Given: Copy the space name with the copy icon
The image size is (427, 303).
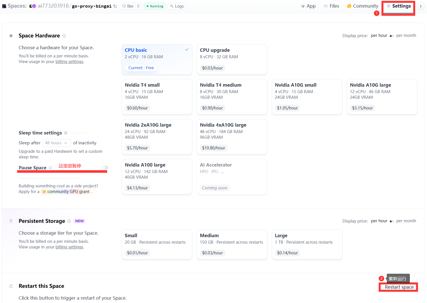Looking at the screenshot, I should click(x=115, y=6).
